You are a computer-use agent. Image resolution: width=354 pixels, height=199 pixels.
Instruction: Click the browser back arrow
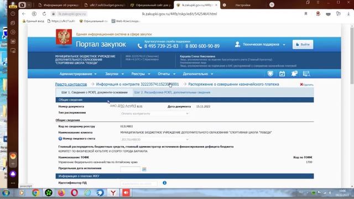[24, 14]
